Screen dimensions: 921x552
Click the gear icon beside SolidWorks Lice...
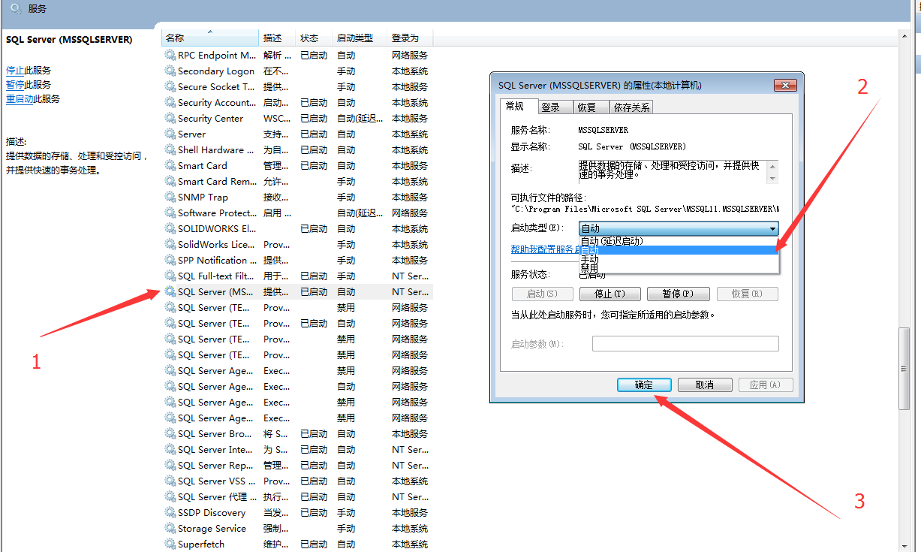170,245
